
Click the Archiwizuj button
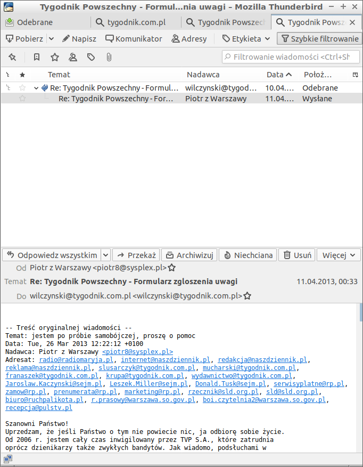[189, 255]
